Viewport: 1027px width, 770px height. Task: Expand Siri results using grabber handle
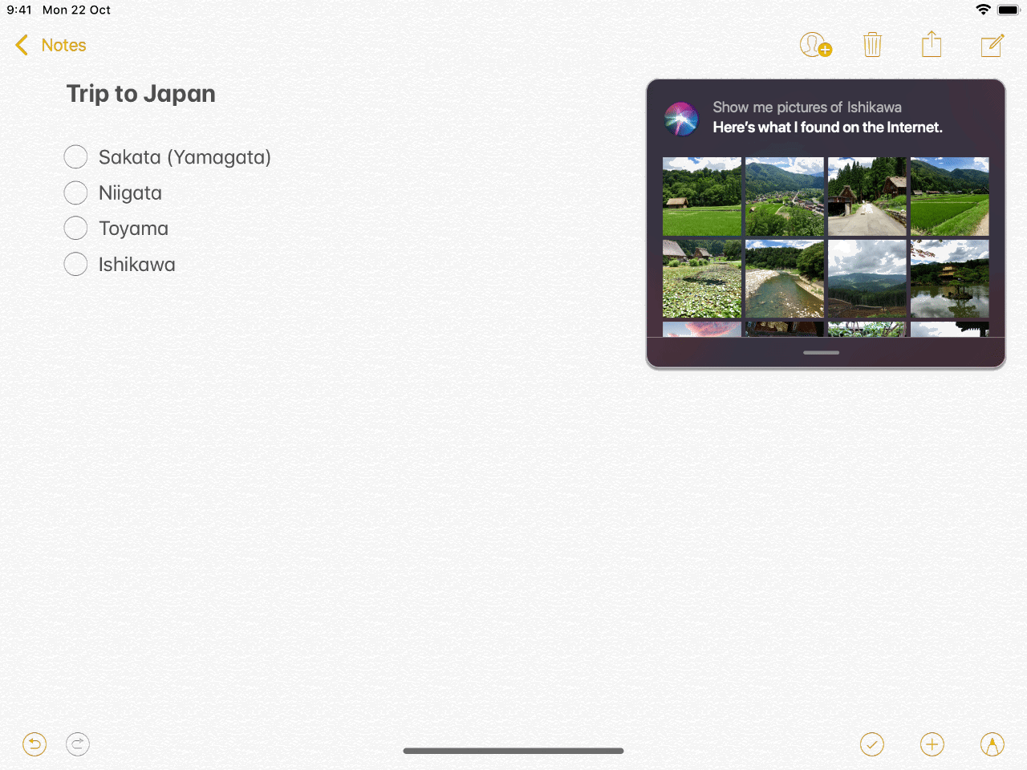(x=821, y=352)
